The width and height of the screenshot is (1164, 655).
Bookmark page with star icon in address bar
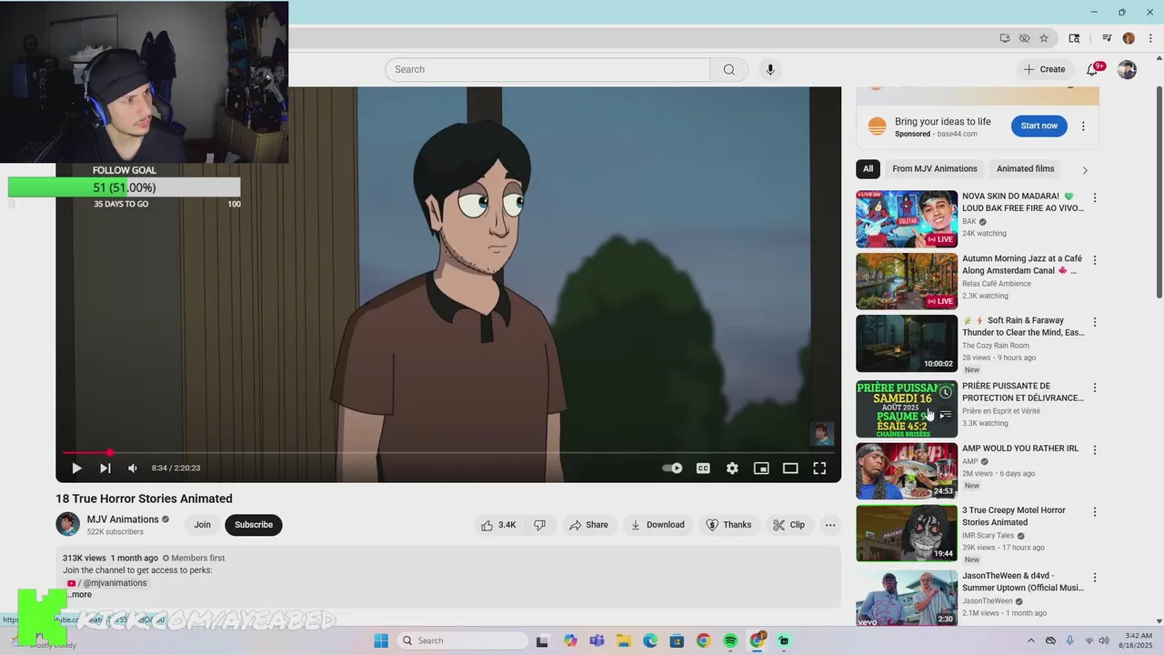(x=1044, y=38)
